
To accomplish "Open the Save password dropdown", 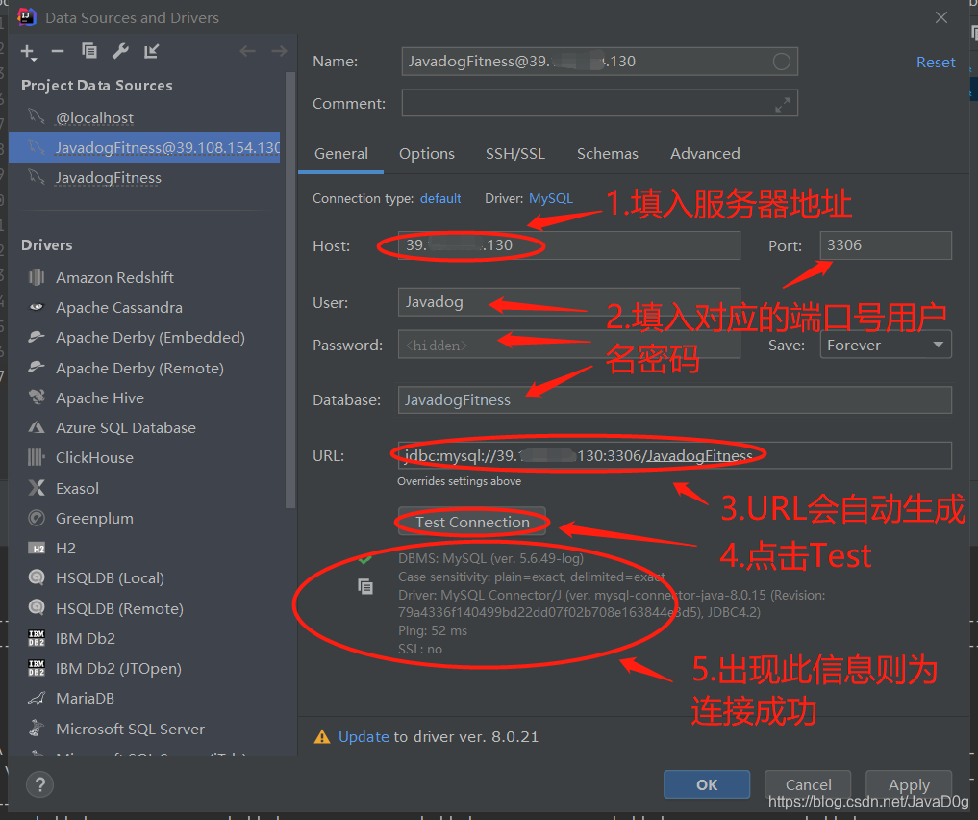I will (x=886, y=346).
